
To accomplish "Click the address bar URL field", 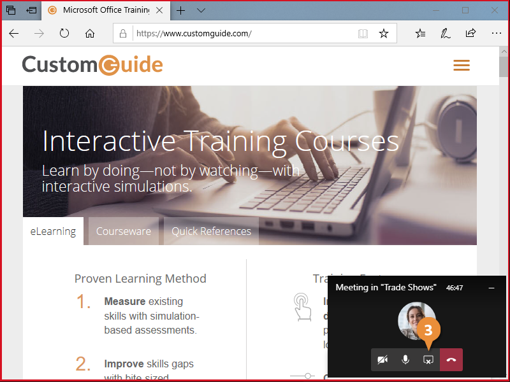I will point(242,34).
